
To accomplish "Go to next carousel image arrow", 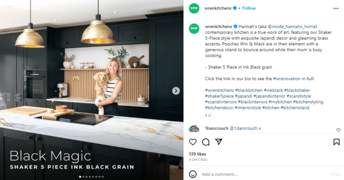I will coord(176,91).
